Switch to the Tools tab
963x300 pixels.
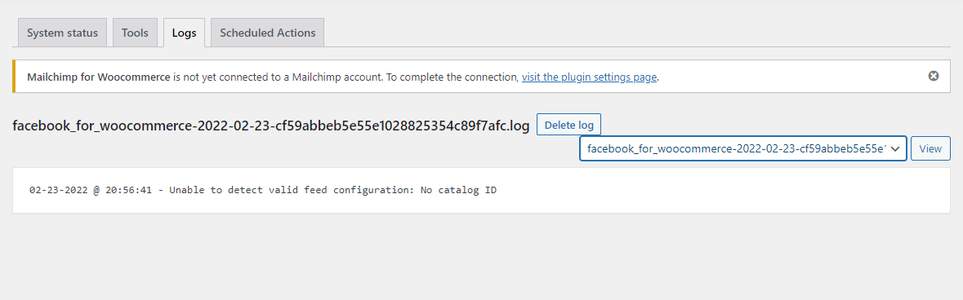coord(135,33)
